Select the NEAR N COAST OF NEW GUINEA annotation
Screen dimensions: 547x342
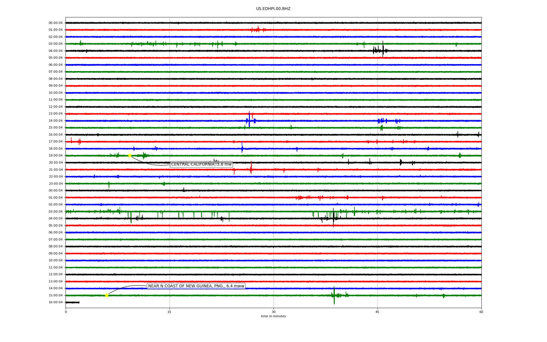coord(196,286)
